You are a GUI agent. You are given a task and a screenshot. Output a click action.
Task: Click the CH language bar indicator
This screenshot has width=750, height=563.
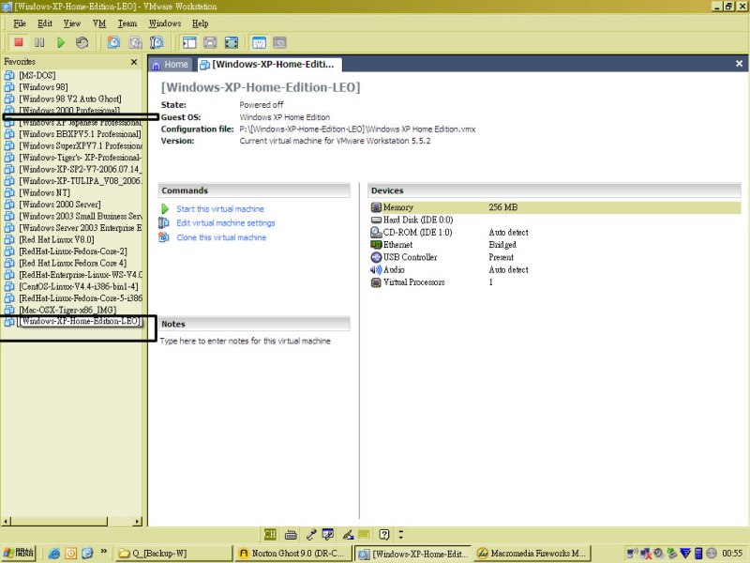(x=270, y=534)
